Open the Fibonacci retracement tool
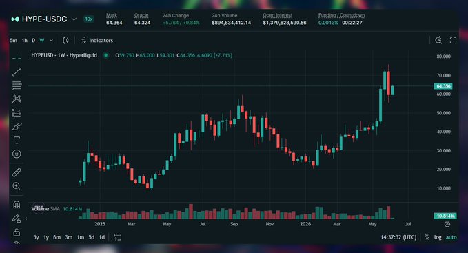 point(17,85)
